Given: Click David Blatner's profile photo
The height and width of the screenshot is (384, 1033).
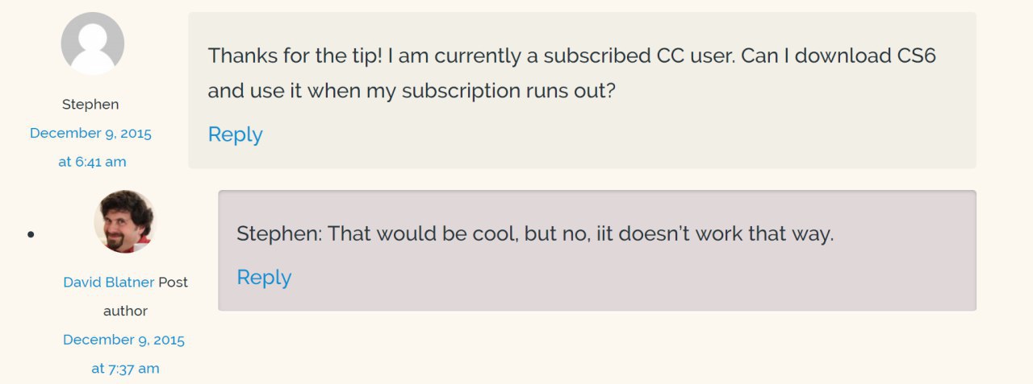Looking at the screenshot, I should click(x=124, y=221).
